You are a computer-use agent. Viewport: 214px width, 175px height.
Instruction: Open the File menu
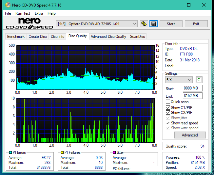point(8,13)
